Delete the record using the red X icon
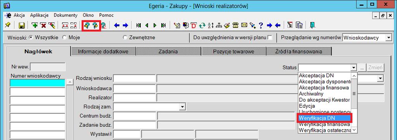 coord(43,25)
